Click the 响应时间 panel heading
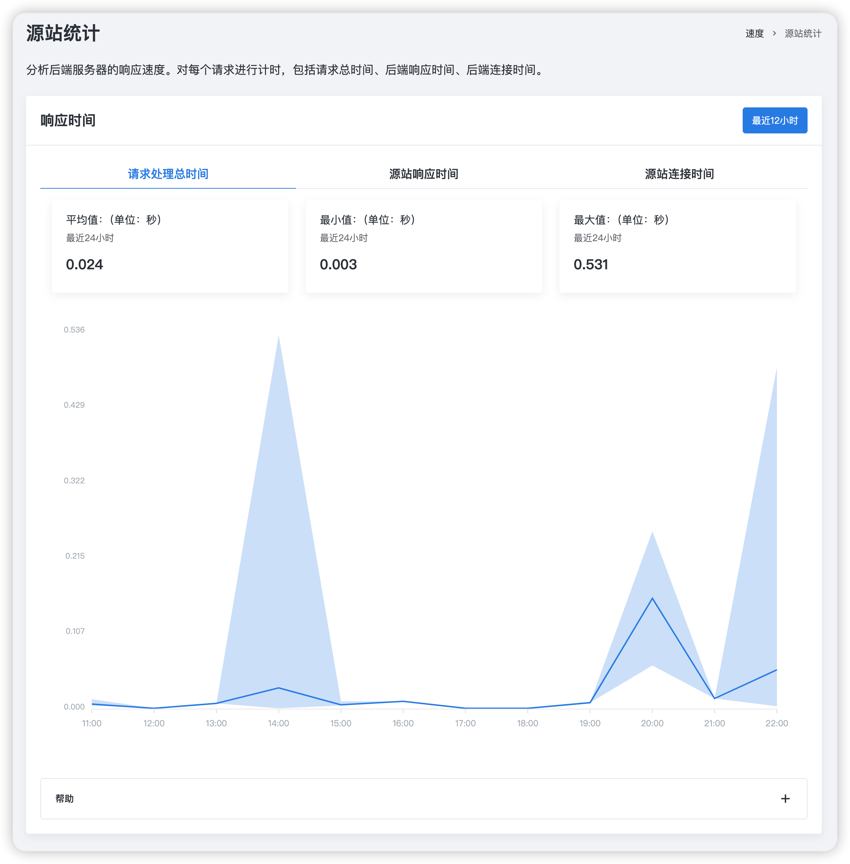Screen dimensions: 850x864 [68, 121]
